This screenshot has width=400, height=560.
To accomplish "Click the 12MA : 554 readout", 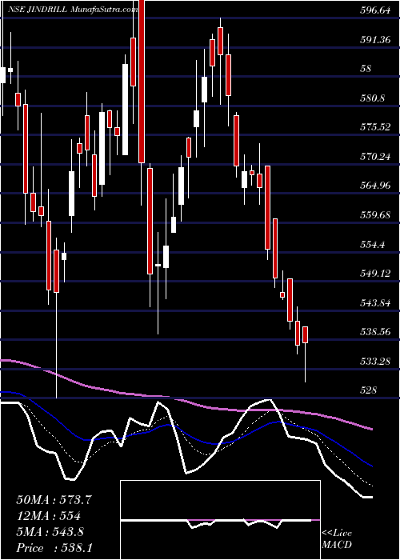I will (x=48, y=516).
